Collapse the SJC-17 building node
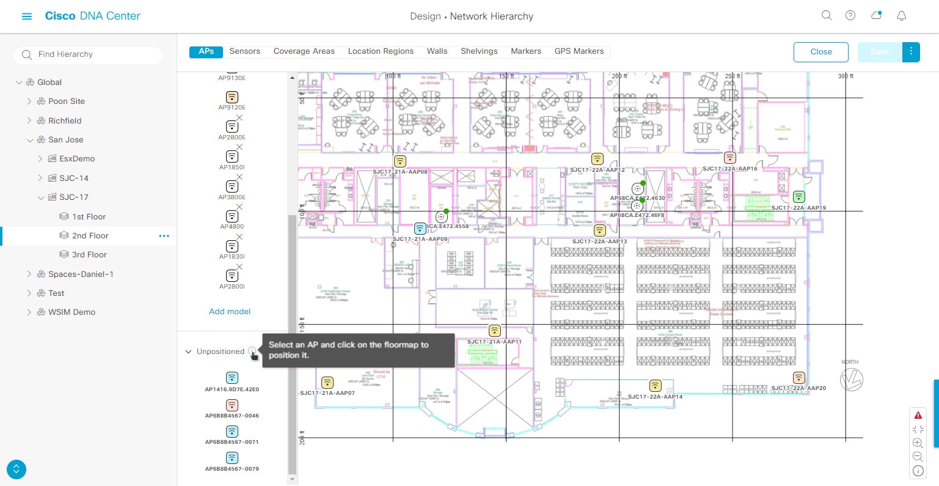 [40, 197]
